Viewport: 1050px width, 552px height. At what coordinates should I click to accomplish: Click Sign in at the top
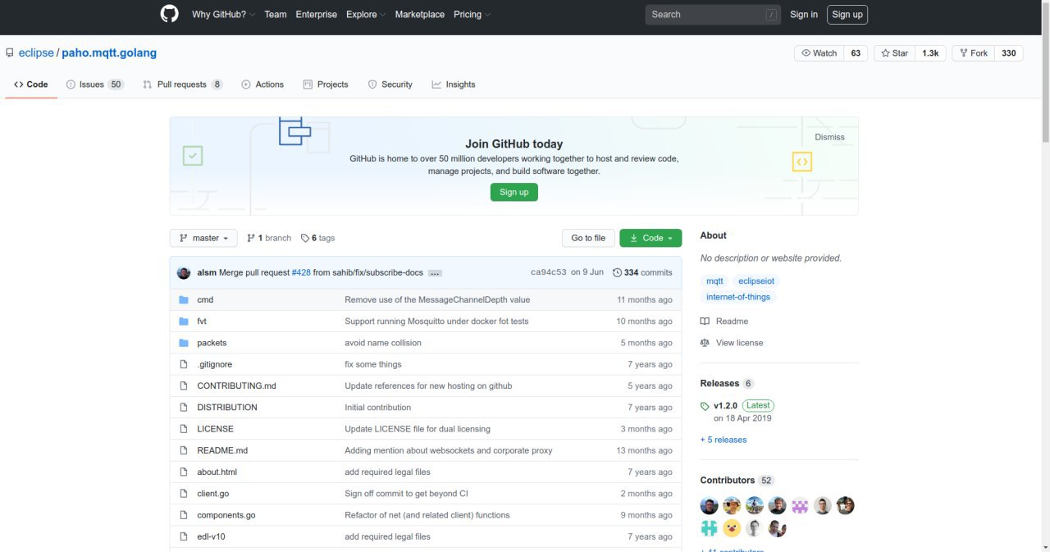pyautogui.click(x=804, y=15)
